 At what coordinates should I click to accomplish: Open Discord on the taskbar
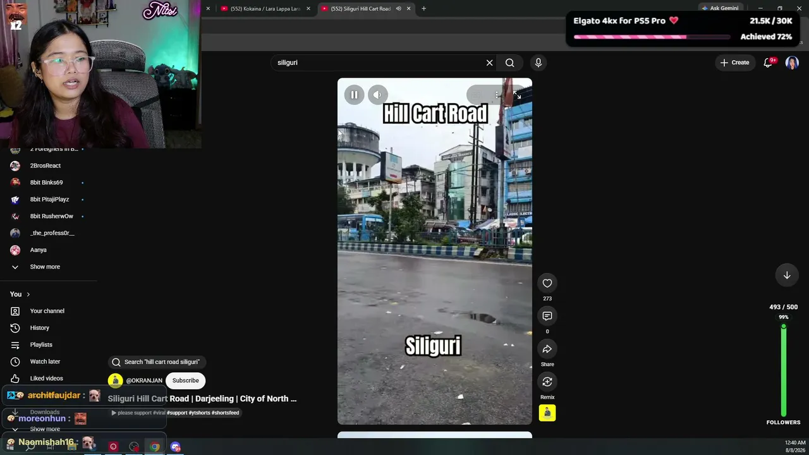pyautogui.click(x=176, y=447)
